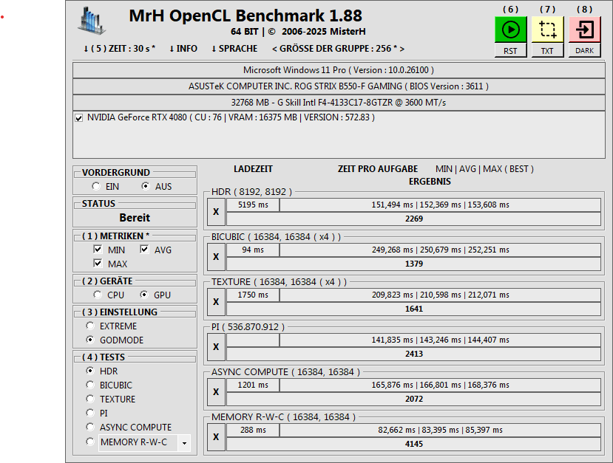Viewport: 613px width, 463px height.
Task: Toggle the MAX metric checkbox
Action: pos(98,263)
